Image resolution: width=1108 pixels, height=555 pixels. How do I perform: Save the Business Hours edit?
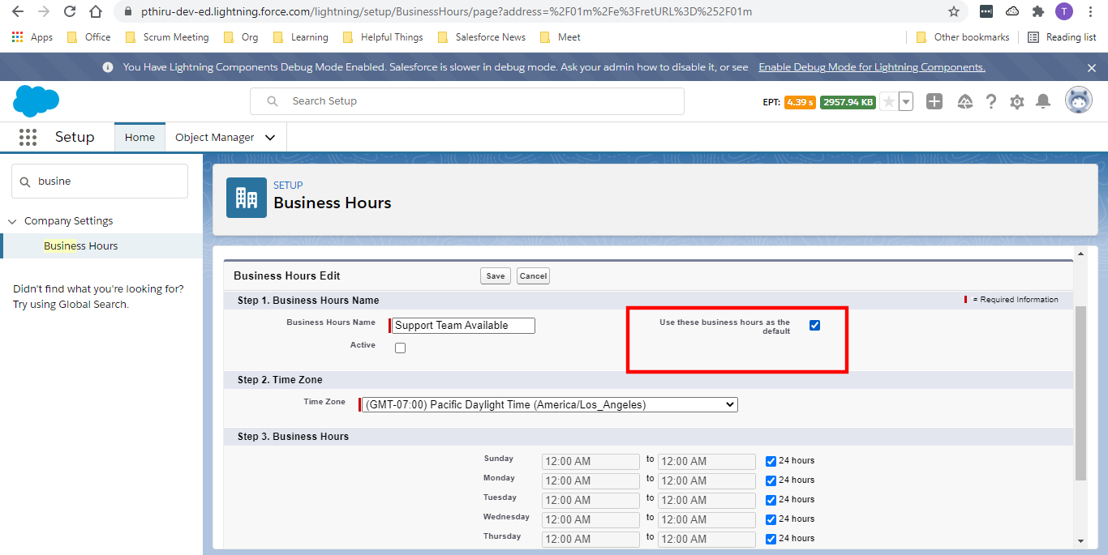tap(495, 275)
